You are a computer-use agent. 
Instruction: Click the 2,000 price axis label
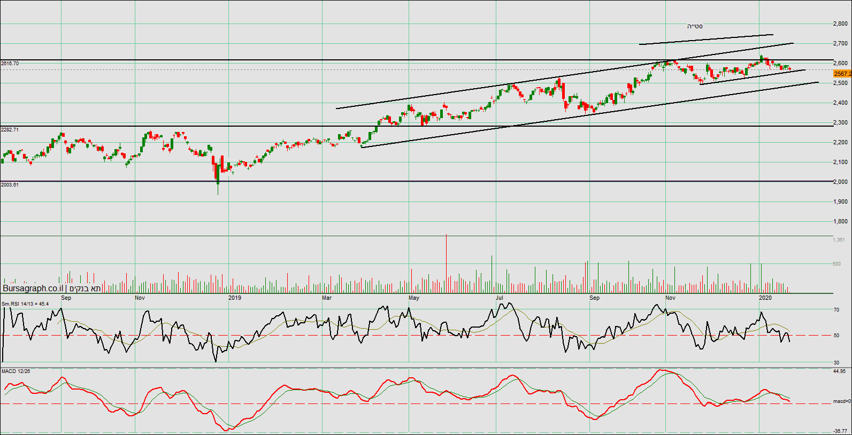(840, 182)
